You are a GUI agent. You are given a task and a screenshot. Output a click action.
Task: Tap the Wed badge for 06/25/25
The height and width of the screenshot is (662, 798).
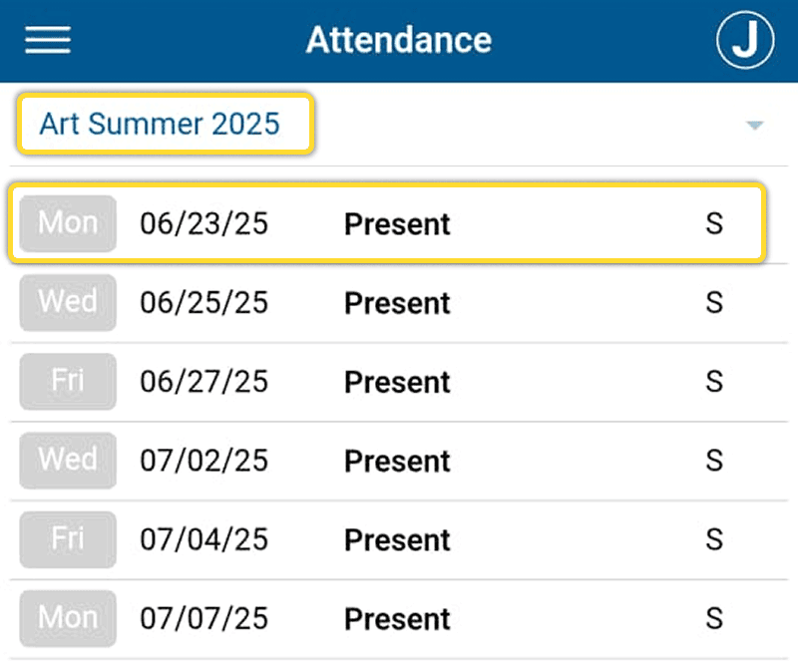(x=68, y=302)
